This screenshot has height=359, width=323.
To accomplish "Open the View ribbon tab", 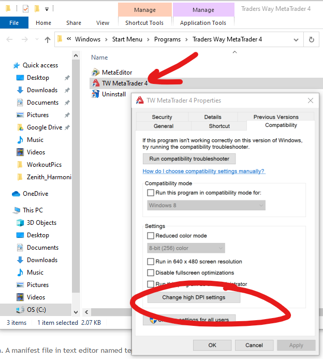I will [102, 23].
